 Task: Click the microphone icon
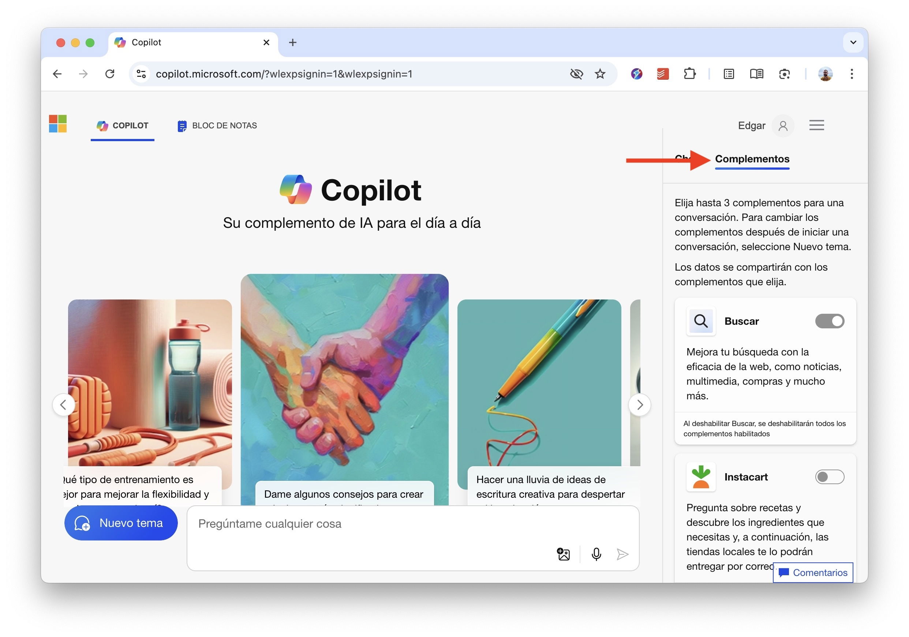[x=596, y=554]
